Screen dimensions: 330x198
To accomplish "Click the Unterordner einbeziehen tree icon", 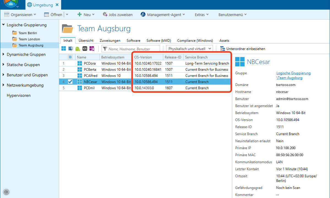I will pos(222,49).
